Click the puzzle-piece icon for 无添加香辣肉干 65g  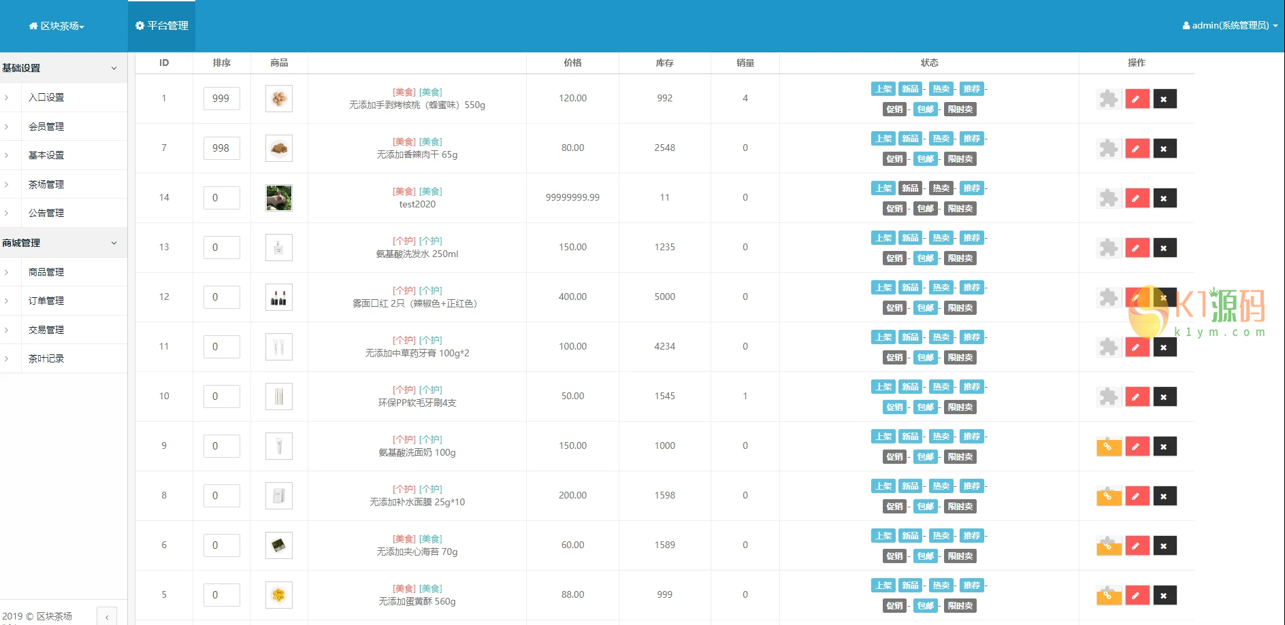[x=1109, y=148]
